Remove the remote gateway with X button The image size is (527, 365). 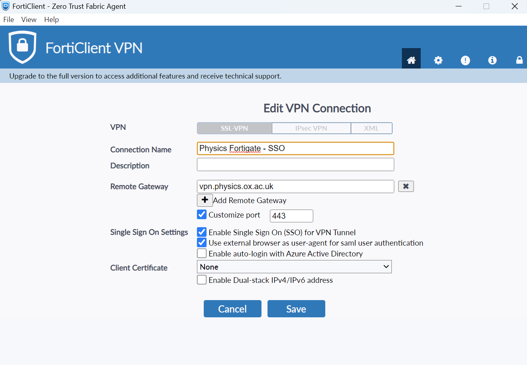[406, 186]
